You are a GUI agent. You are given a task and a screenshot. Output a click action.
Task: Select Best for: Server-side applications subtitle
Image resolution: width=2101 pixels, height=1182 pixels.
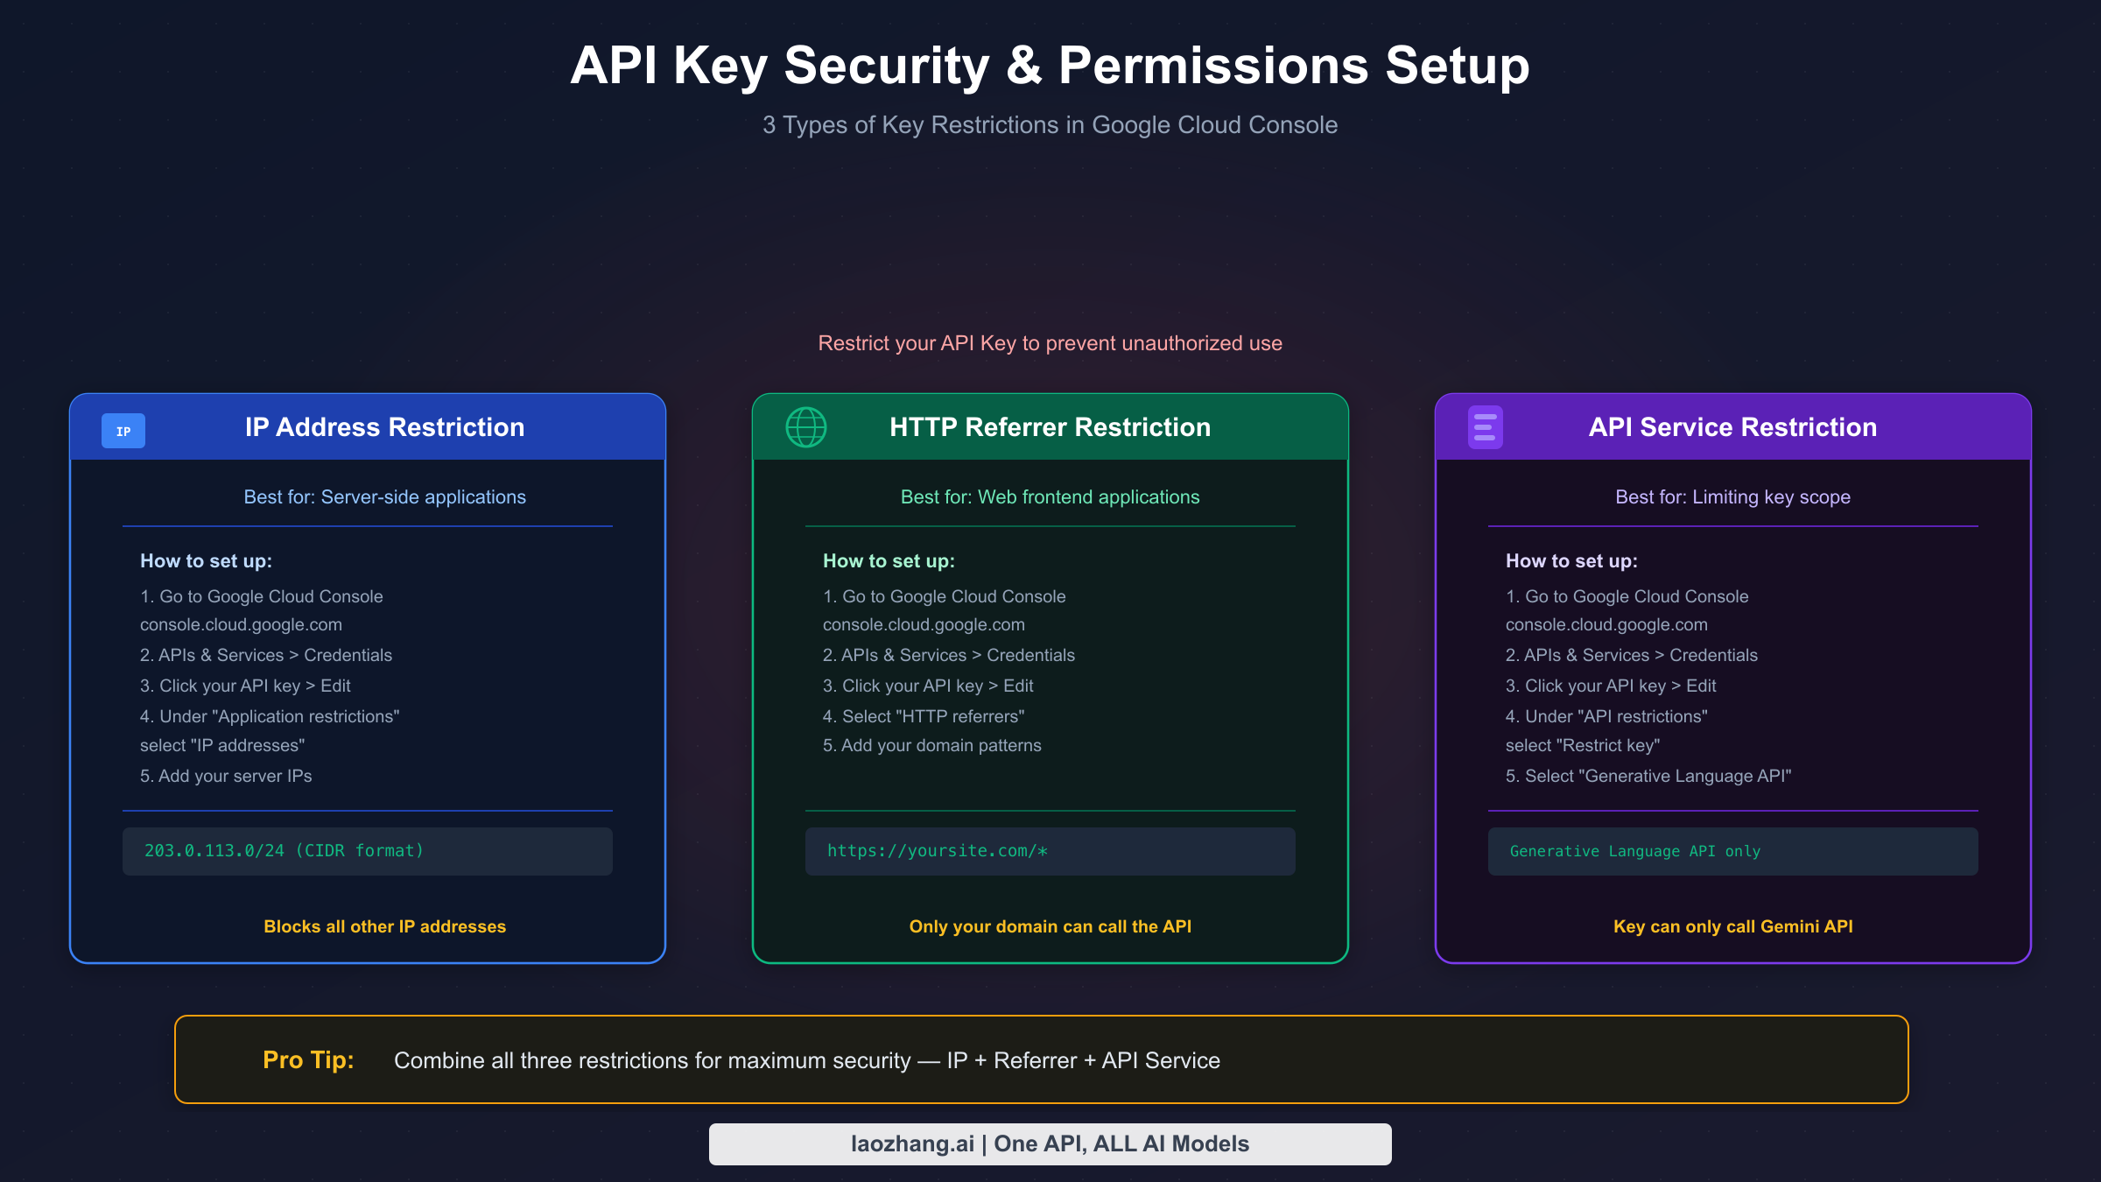click(x=384, y=496)
